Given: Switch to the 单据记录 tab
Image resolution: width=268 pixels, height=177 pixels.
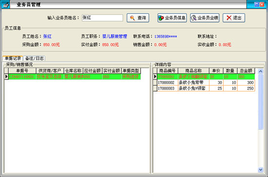Looking at the screenshot, I should coord(13,58).
